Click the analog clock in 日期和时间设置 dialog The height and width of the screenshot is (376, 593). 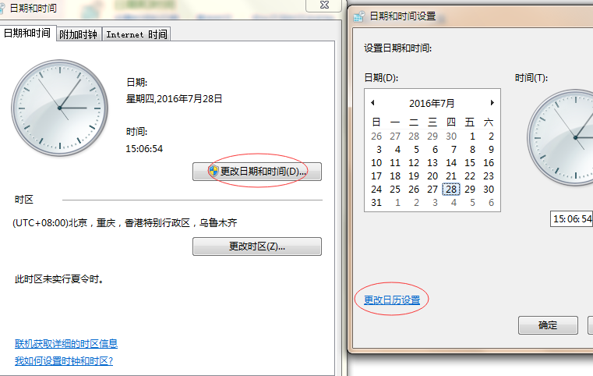tap(560, 137)
